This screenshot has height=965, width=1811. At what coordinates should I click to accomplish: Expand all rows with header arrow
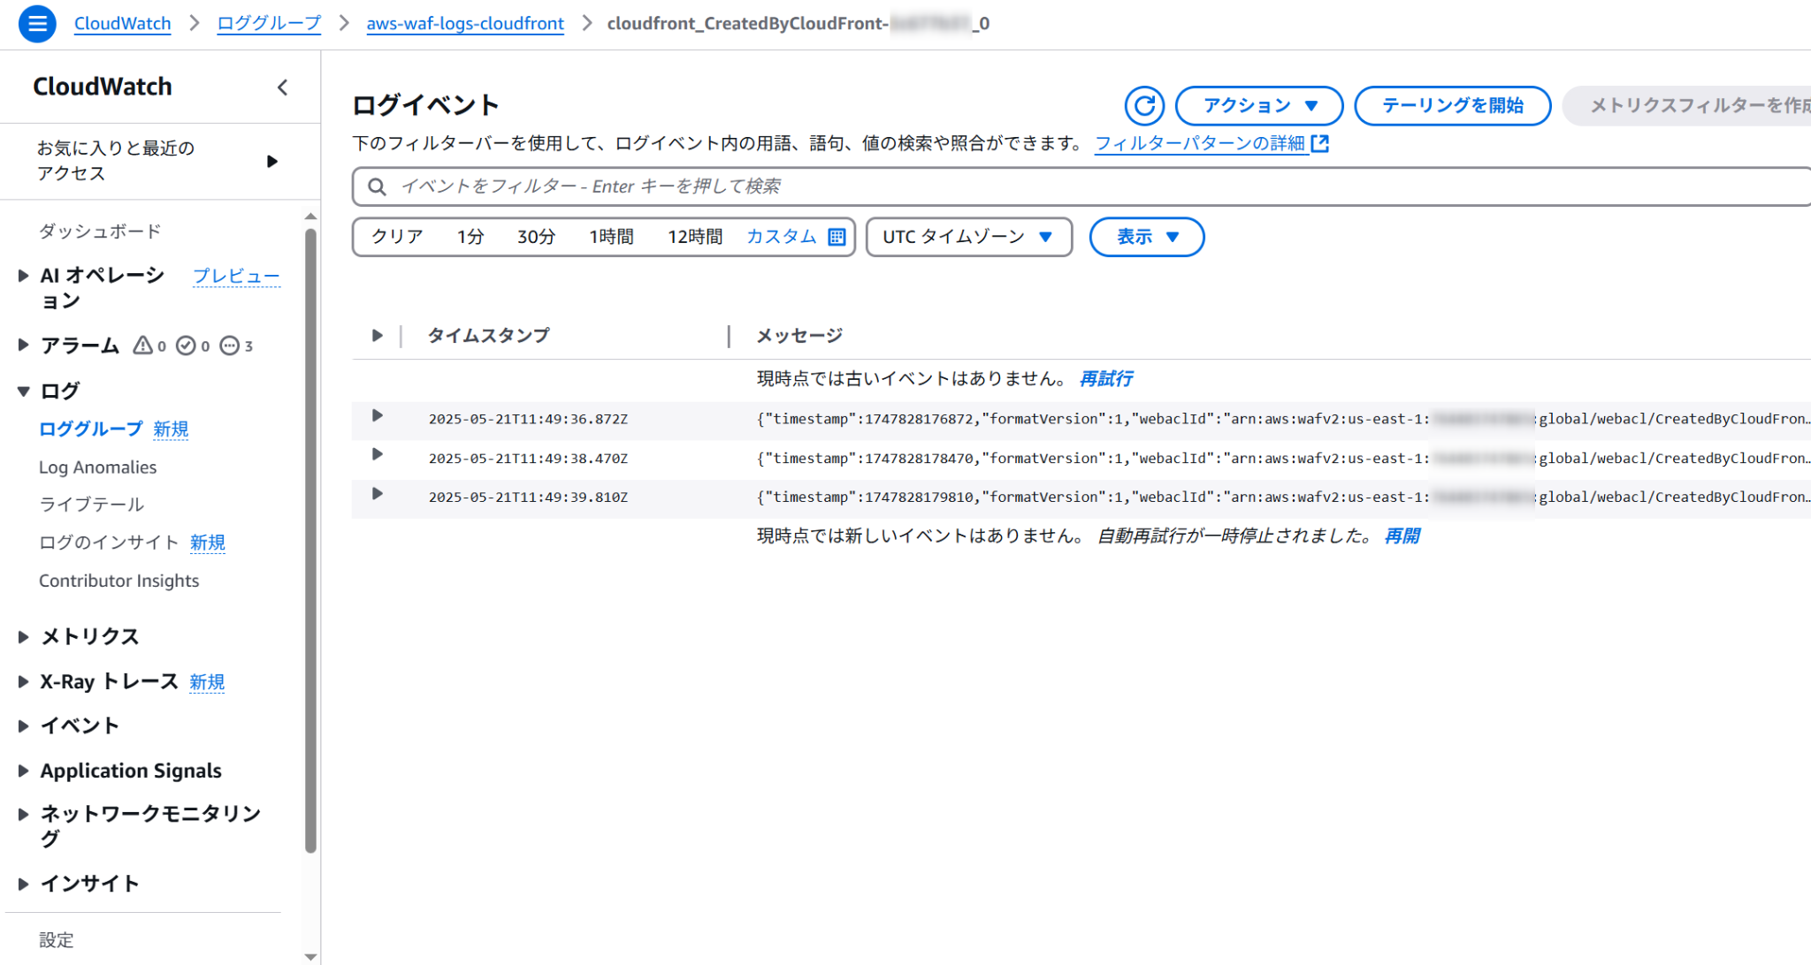[378, 336]
